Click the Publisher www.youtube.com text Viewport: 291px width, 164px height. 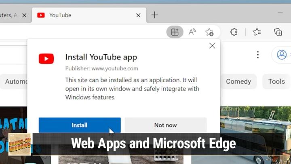click(x=102, y=68)
